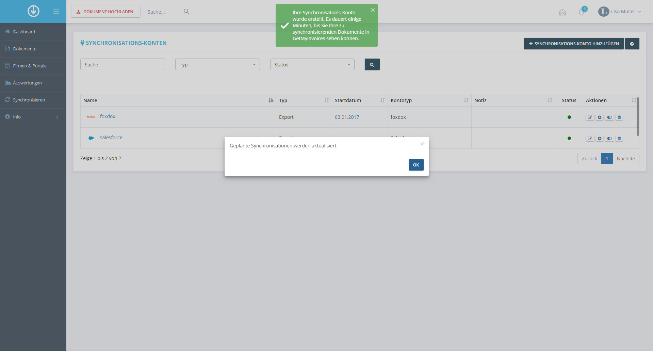This screenshot has width=653, height=351.
Task: Click the Zurück pagination button
Action: 589,159
